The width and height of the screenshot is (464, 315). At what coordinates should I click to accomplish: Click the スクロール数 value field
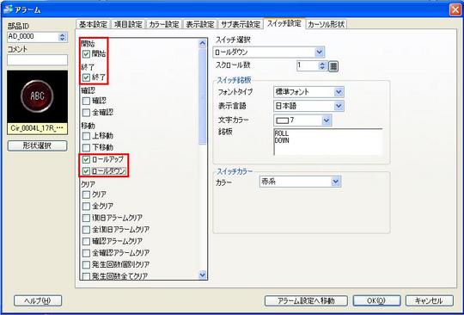pyautogui.click(x=308, y=65)
